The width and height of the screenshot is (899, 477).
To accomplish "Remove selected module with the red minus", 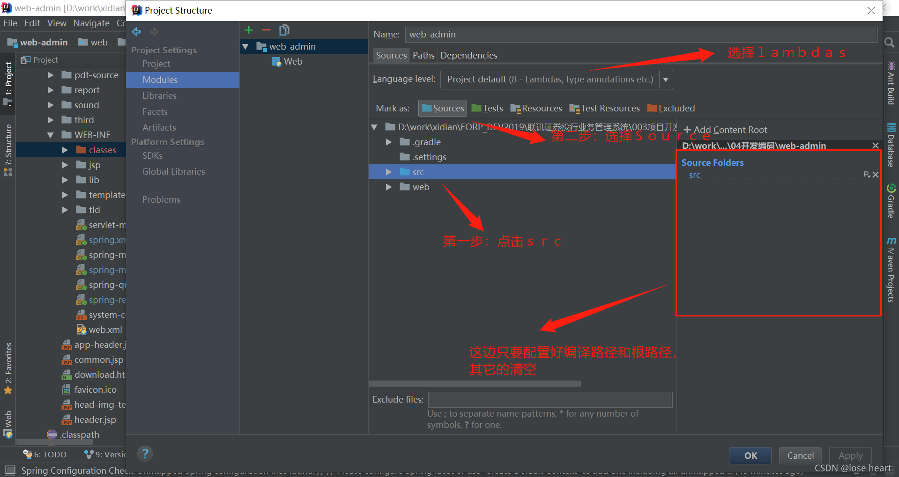I will coord(266,30).
